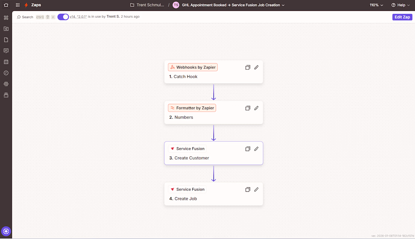The width and height of the screenshot is (415, 239).
Task: Click the pencil icon on Numbers step
Action: [x=257, y=108]
